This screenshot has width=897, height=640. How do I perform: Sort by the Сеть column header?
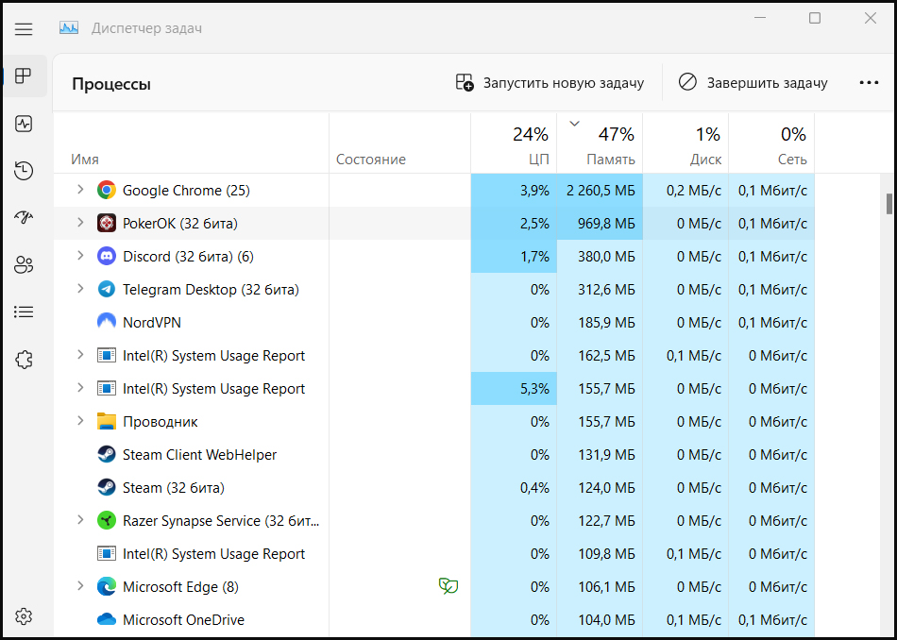pos(771,143)
